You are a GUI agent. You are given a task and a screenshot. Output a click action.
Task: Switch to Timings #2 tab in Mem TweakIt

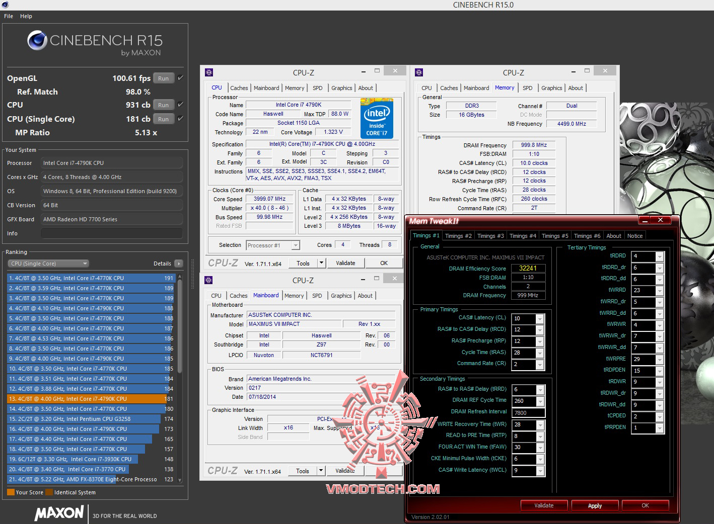[x=458, y=236]
